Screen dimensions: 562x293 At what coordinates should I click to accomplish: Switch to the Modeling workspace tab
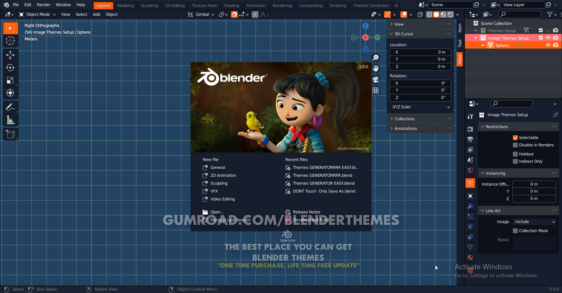125,6
